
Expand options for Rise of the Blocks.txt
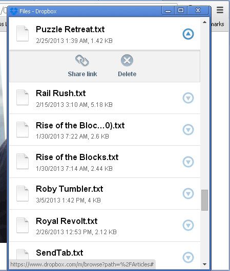pos(188,162)
